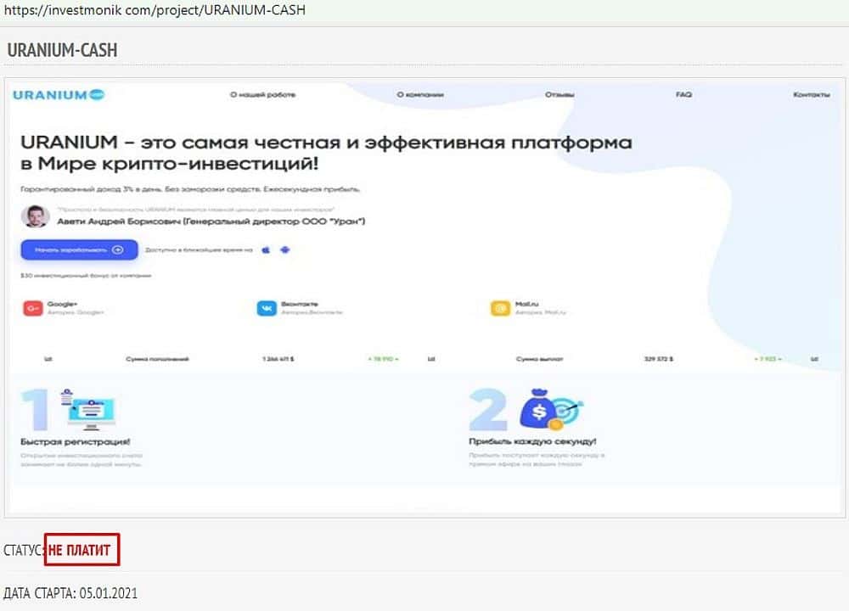Click the 'Прибыль каждую секунду!' heading
This screenshot has width=849, height=611.
pyautogui.click(x=533, y=441)
